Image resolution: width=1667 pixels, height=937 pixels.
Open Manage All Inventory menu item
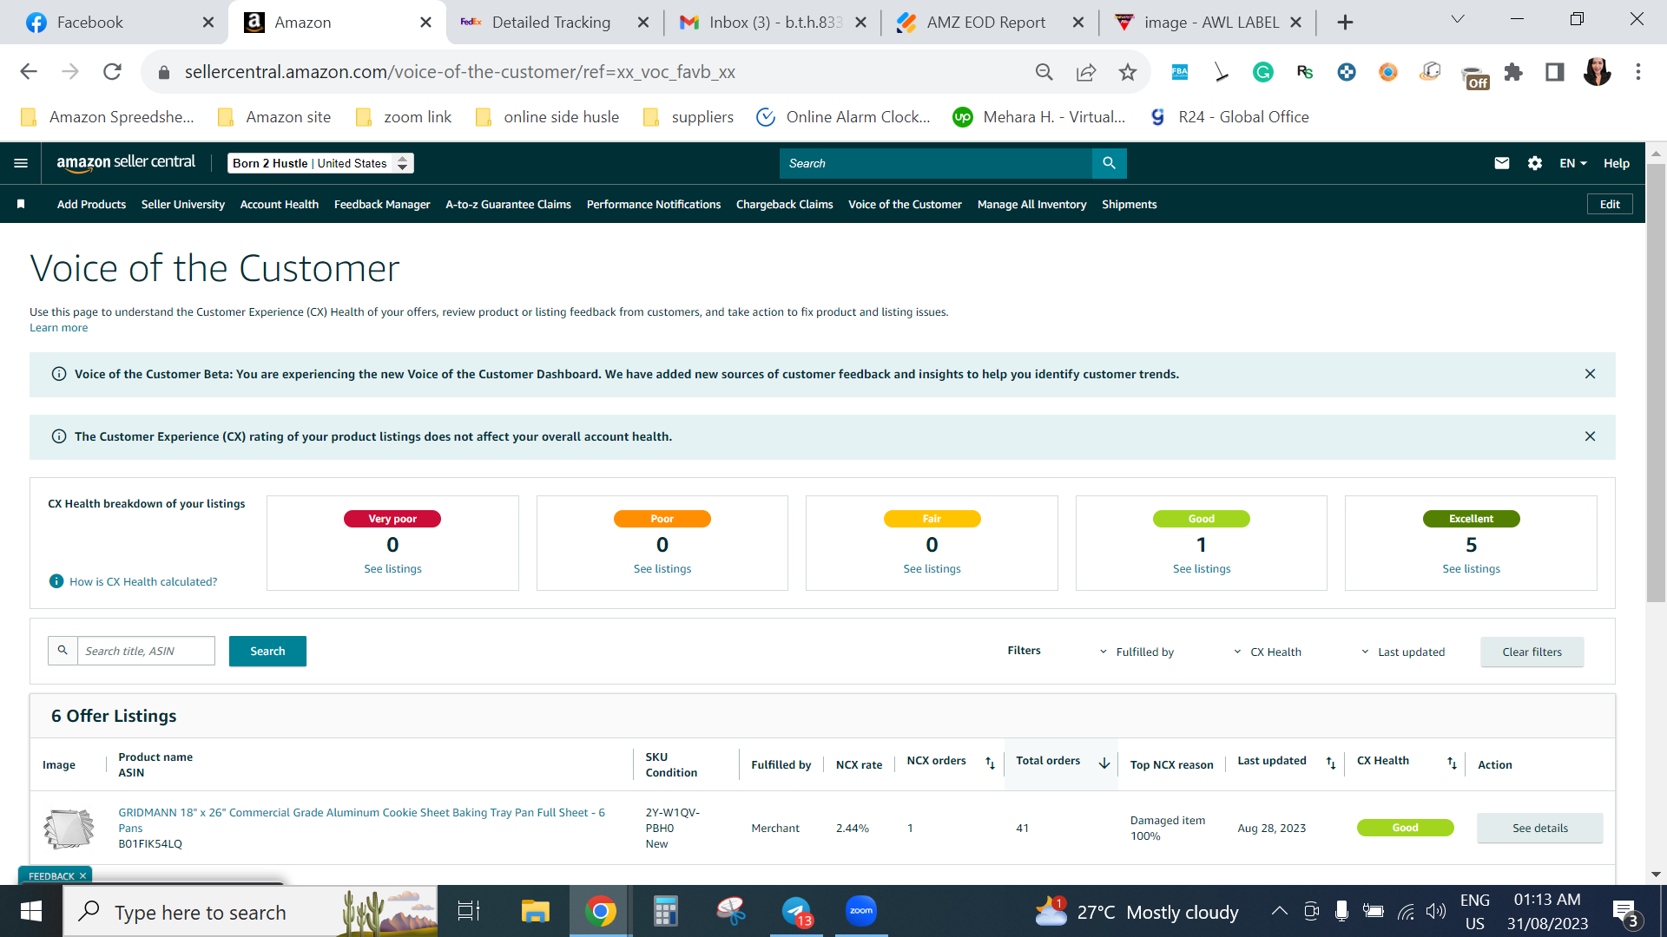click(x=1031, y=204)
